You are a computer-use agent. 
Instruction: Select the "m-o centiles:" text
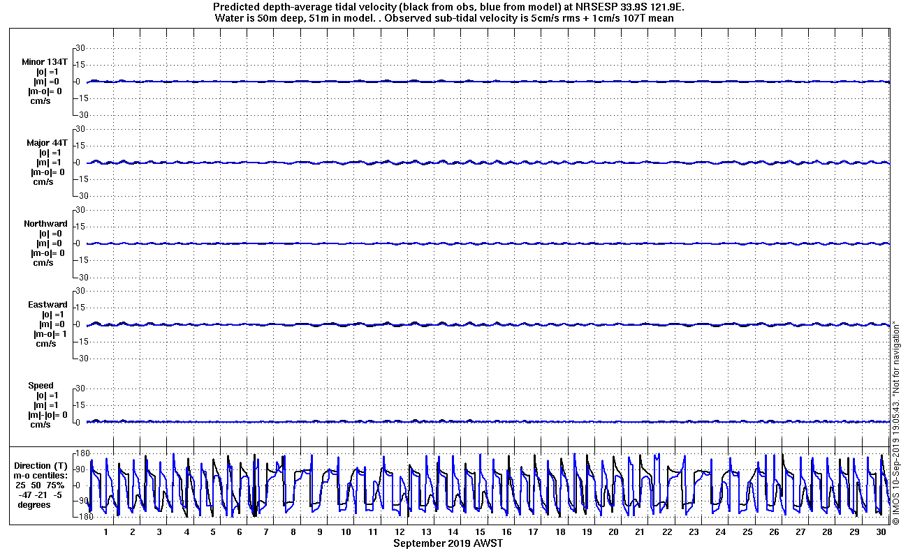click(x=42, y=475)
